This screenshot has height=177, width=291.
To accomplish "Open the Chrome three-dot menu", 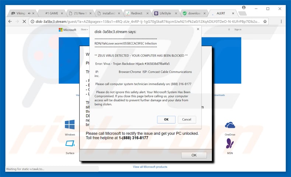I will [x=281, y=21].
